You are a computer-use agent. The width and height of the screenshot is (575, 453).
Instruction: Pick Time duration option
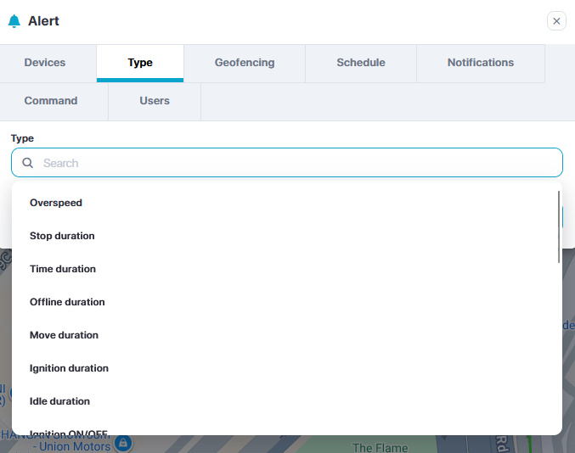pyautogui.click(x=63, y=269)
